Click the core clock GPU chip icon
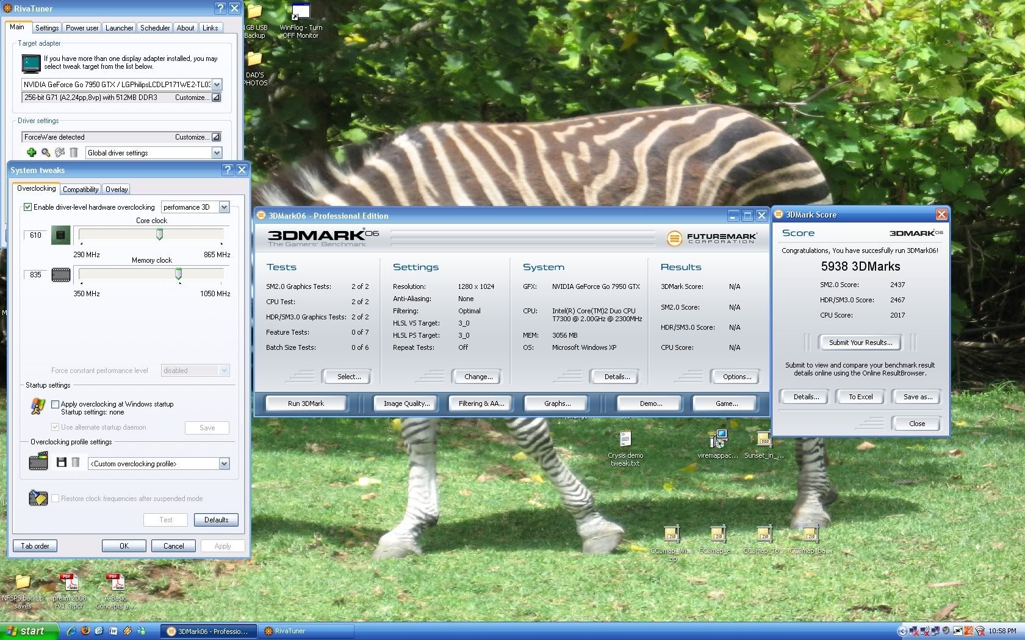Screen dimensions: 1025x640 [60, 235]
